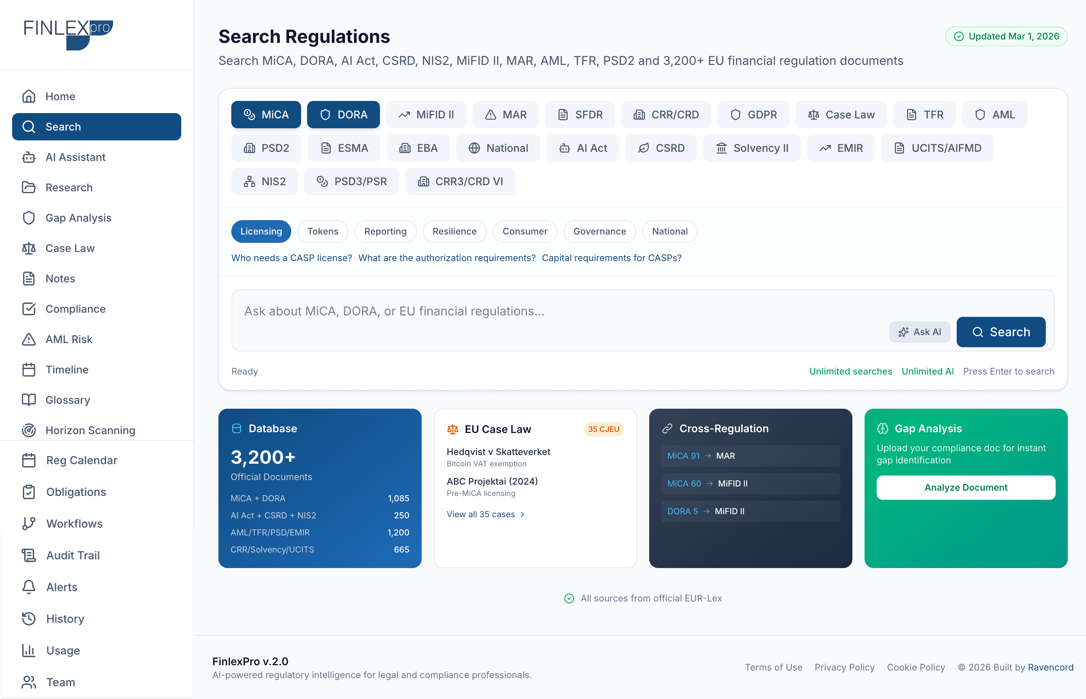The width and height of the screenshot is (1086, 699).
Task: Click the Cross-Regulation link icon
Action: click(x=667, y=428)
